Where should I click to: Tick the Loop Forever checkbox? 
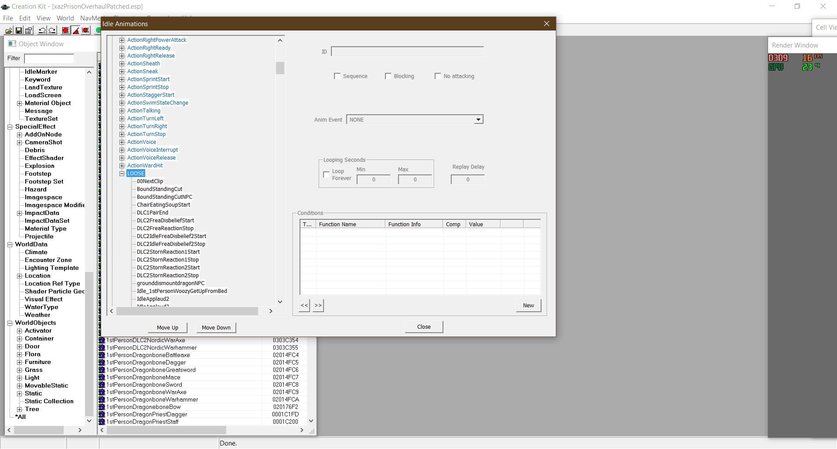coord(326,175)
